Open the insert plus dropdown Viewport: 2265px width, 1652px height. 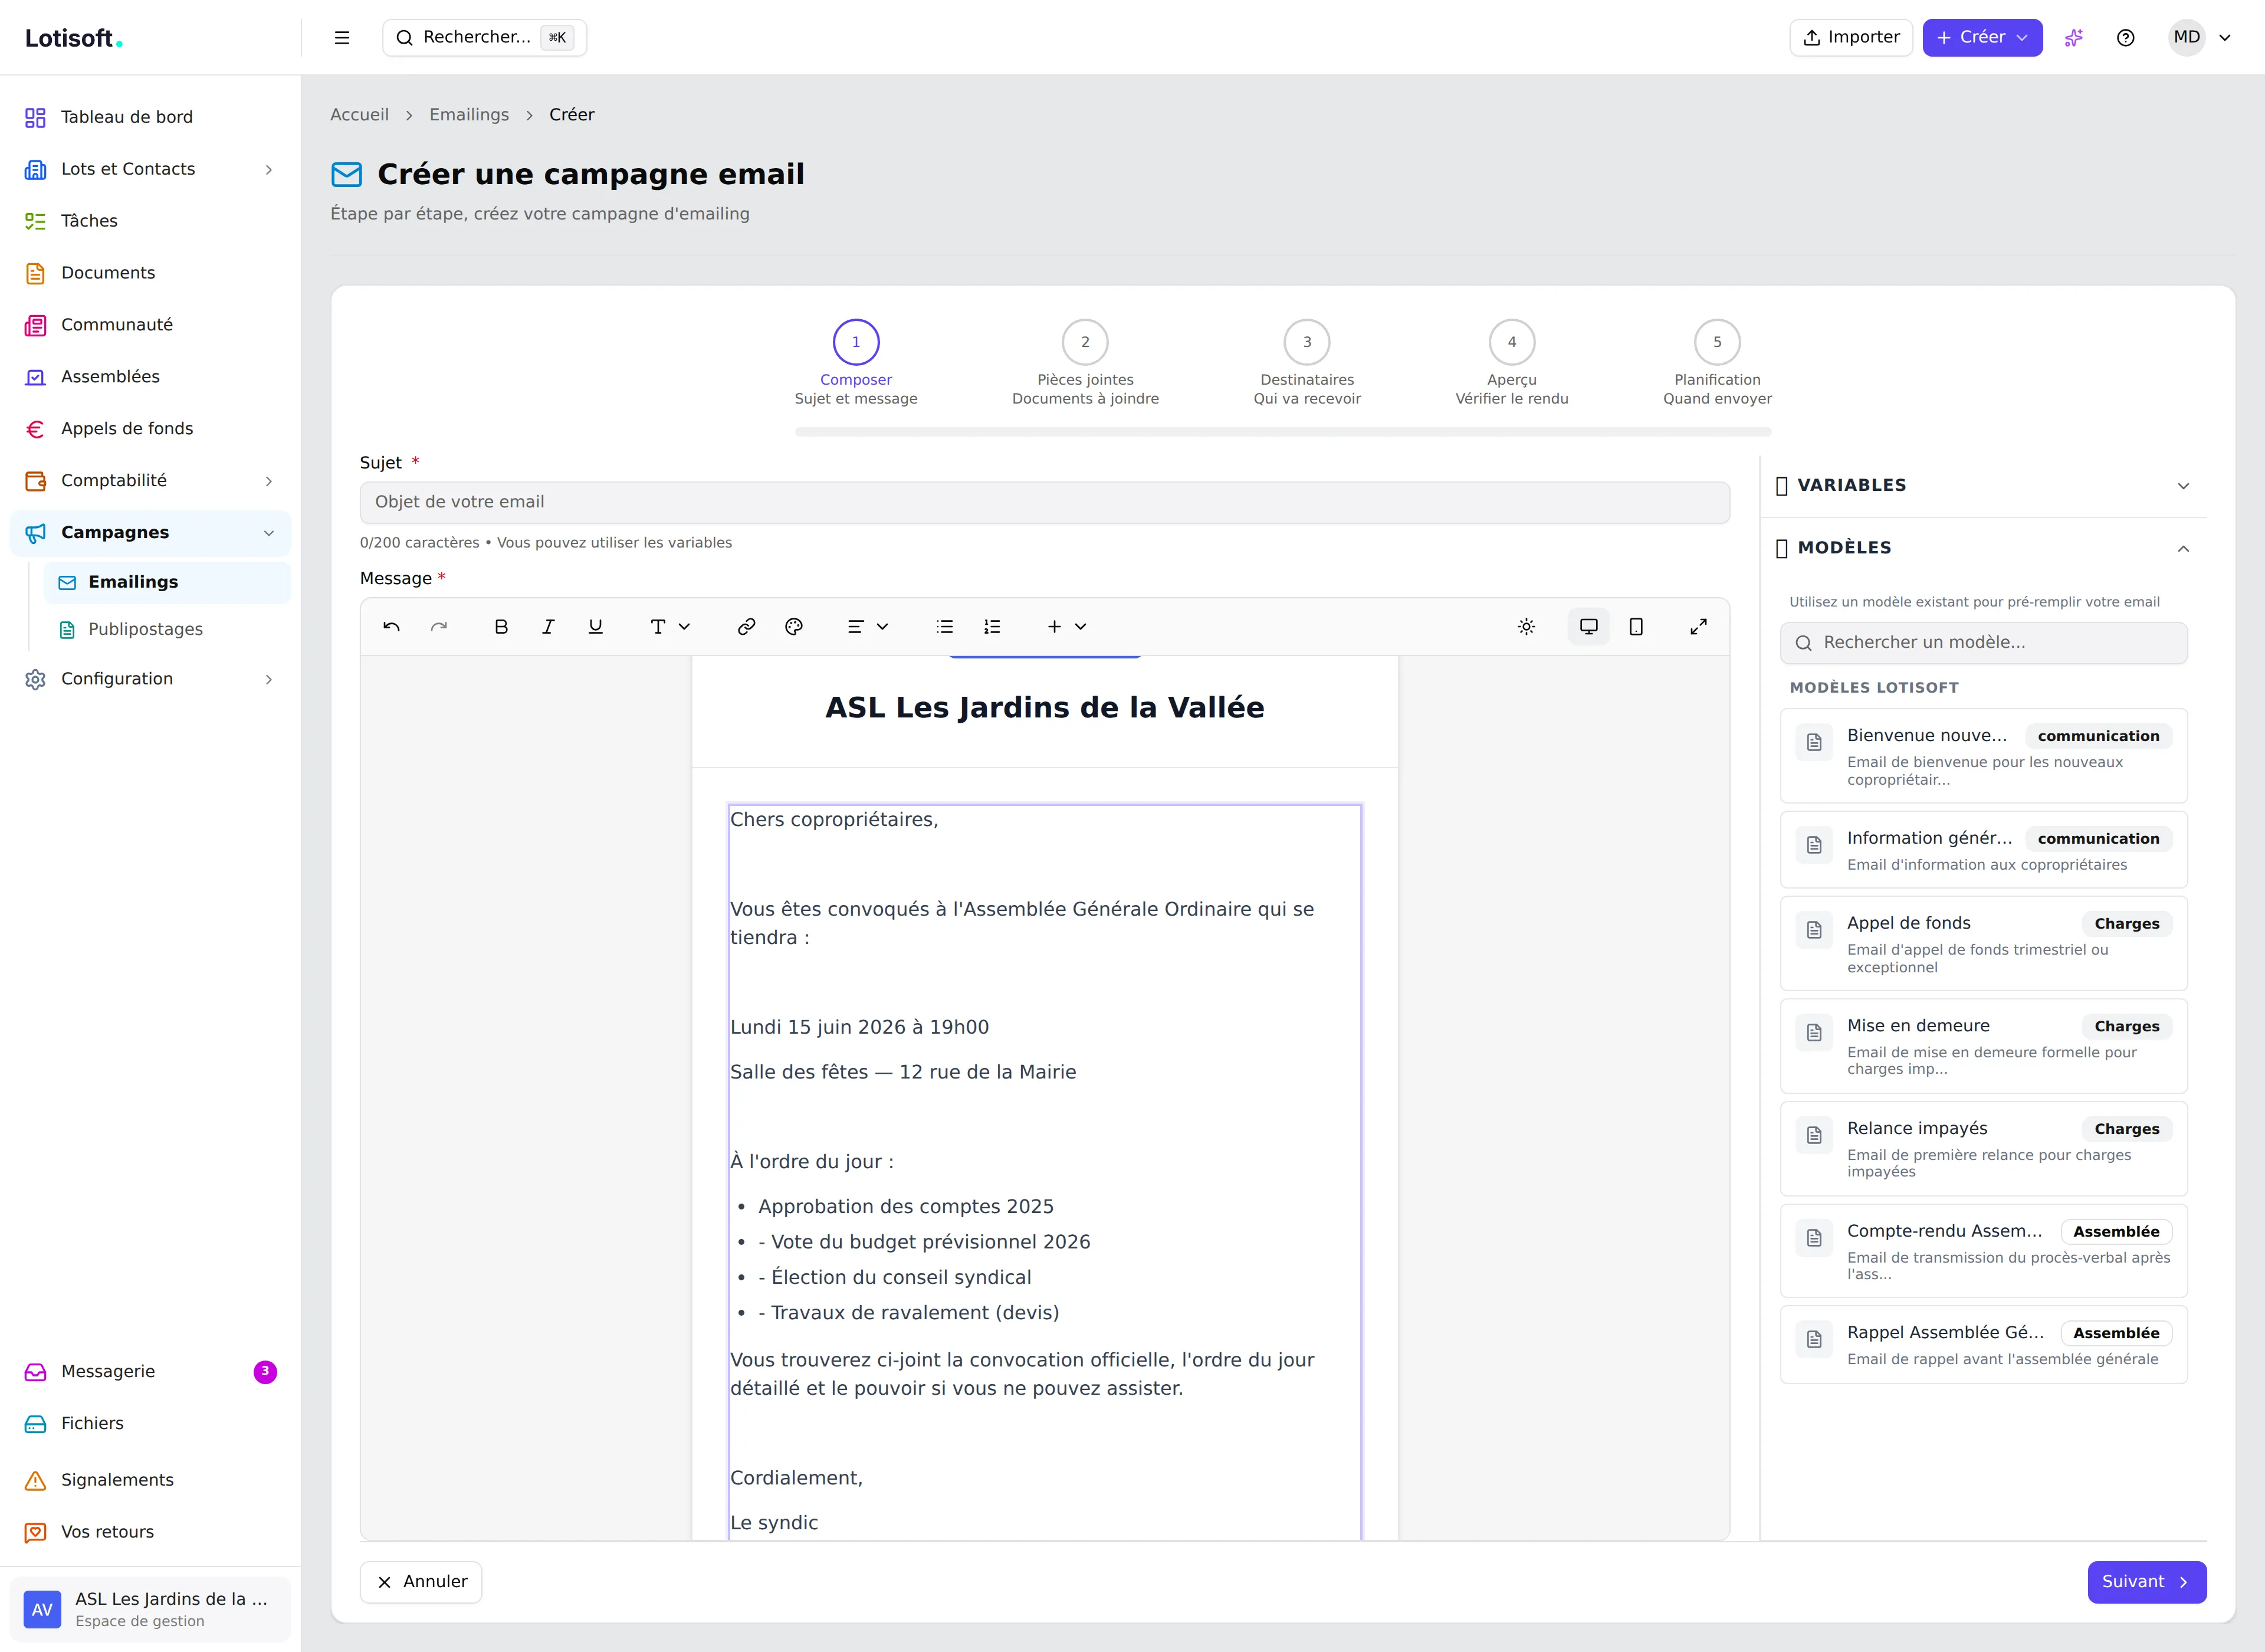pos(1066,627)
